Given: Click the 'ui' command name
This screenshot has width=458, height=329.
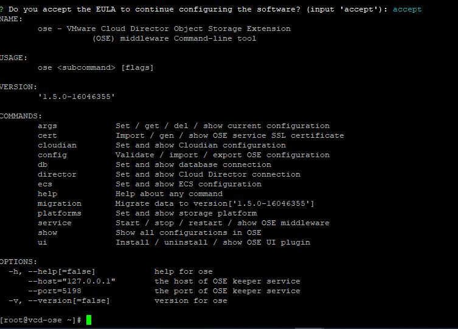Looking at the screenshot, I should 42,242.
